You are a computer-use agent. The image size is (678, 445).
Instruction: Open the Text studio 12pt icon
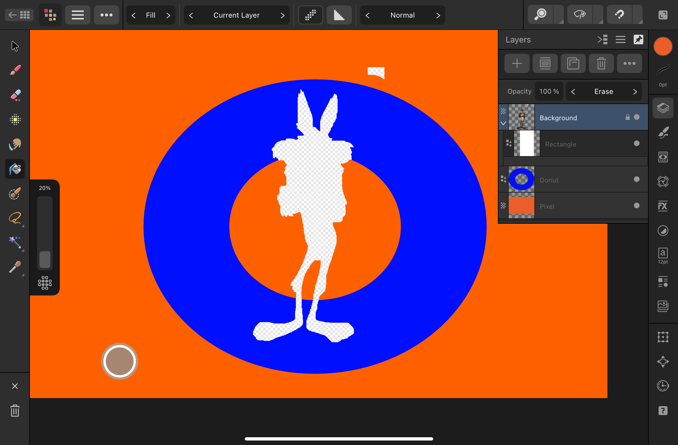click(x=663, y=256)
